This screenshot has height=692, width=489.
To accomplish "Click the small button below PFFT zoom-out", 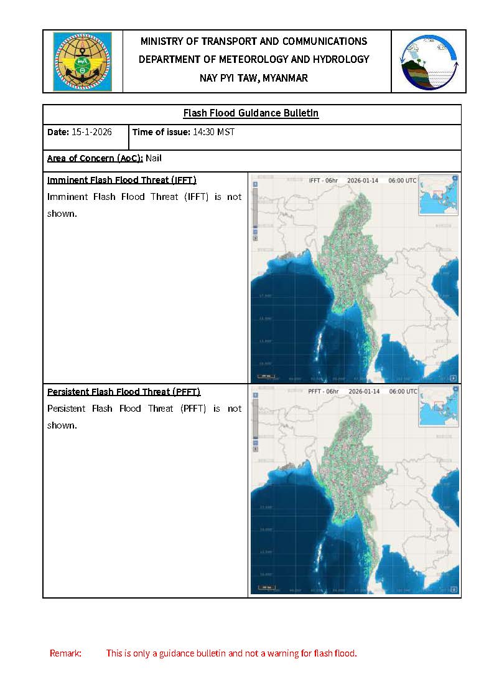I will coord(255,448).
